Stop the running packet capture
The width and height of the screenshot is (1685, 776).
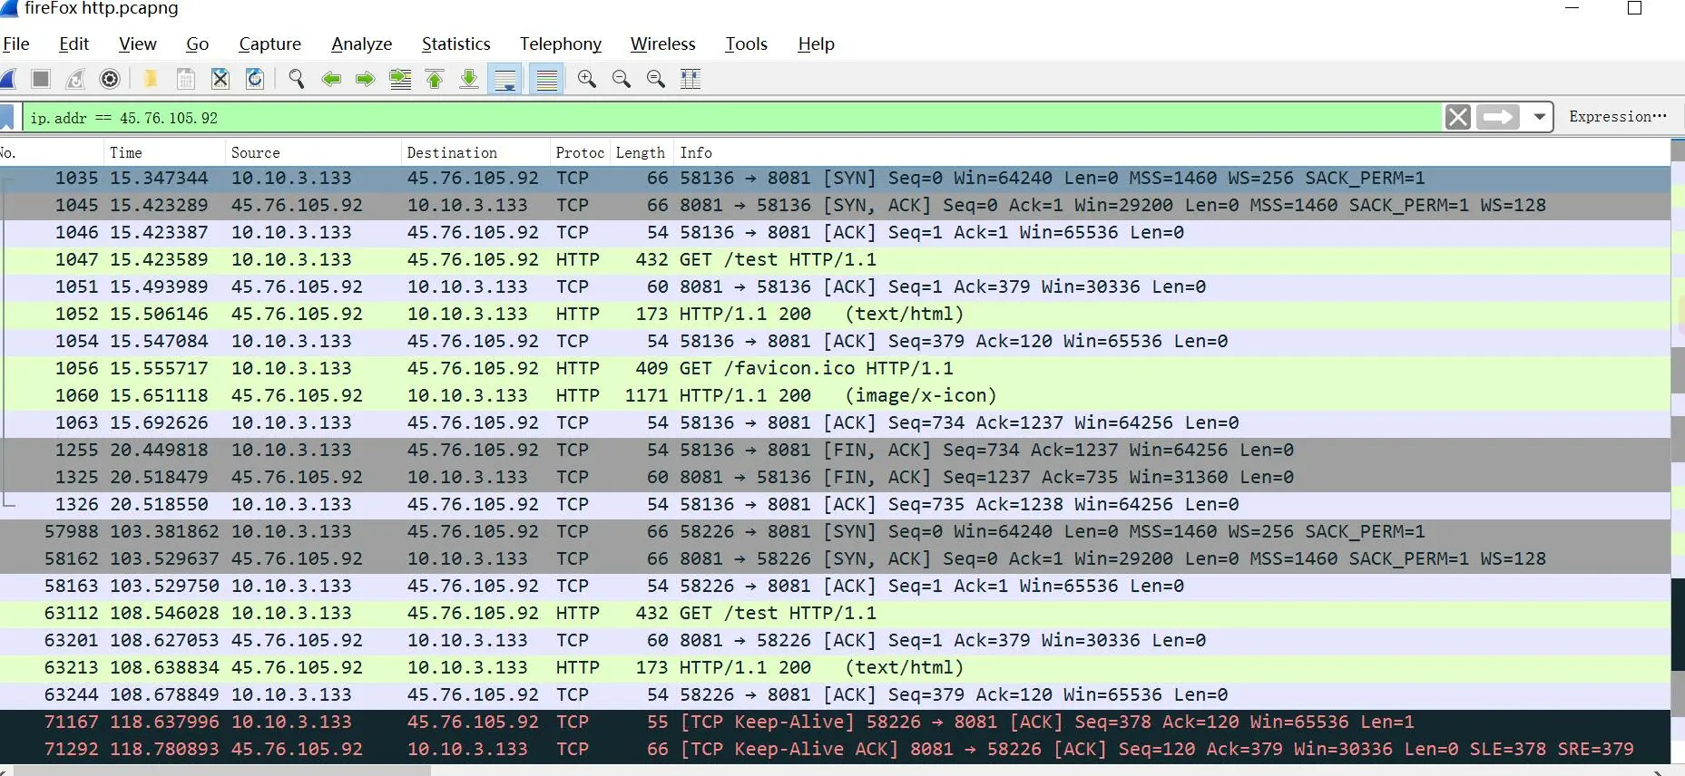tap(41, 79)
